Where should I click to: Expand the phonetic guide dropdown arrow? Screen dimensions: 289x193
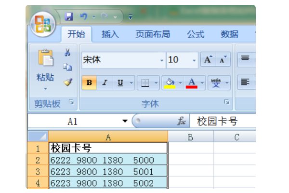point(227,83)
